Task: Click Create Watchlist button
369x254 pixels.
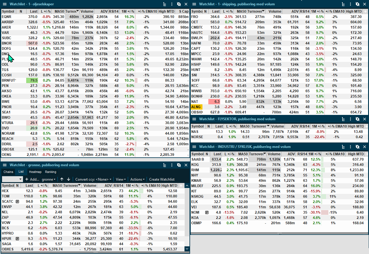Action: coord(162,179)
